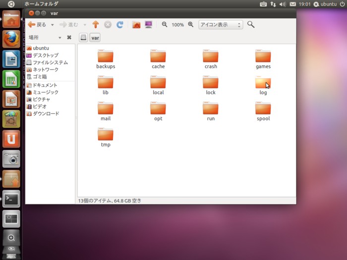347x260 pixels.
Task: Launch LibreOffice Impress from launcher
Action: tap(11, 99)
